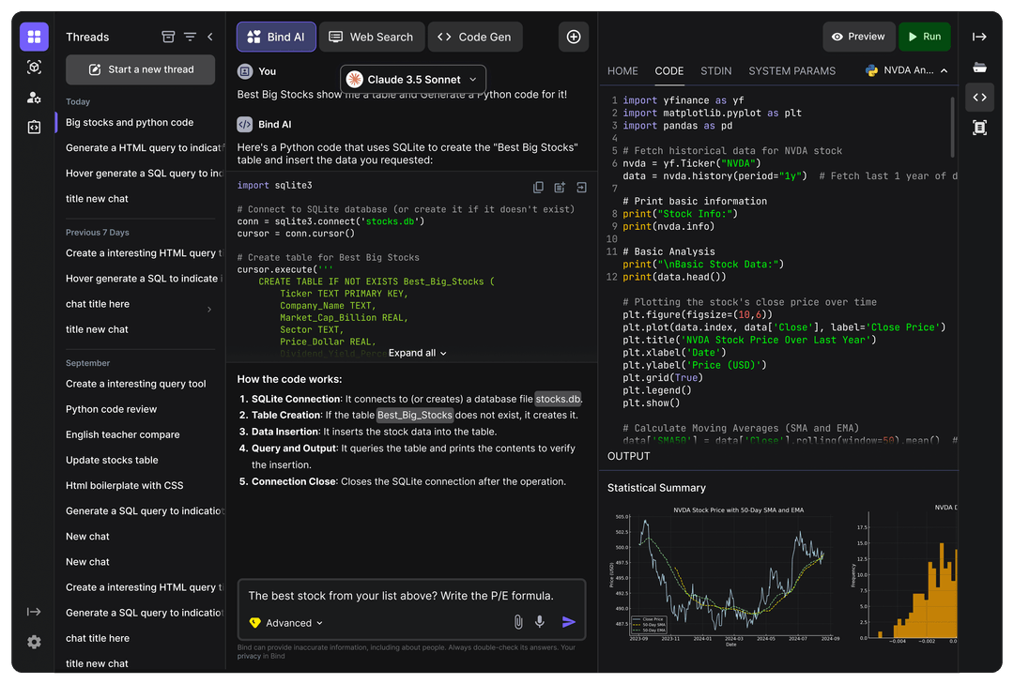
Task: Click the stocks.db inline code reference
Action: click(558, 399)
